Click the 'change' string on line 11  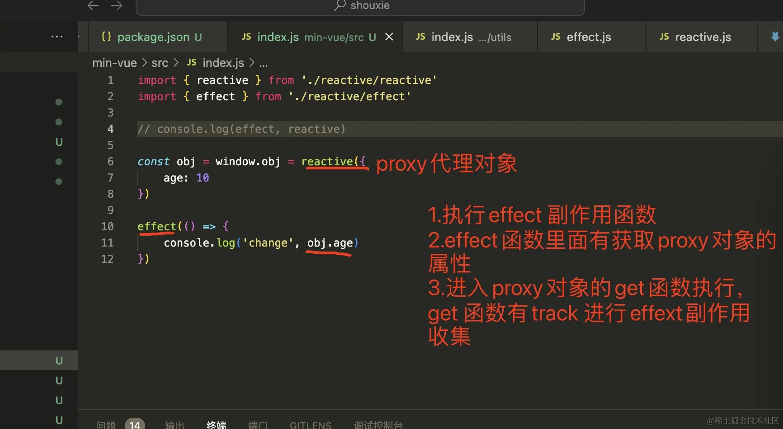pos(268,243)
